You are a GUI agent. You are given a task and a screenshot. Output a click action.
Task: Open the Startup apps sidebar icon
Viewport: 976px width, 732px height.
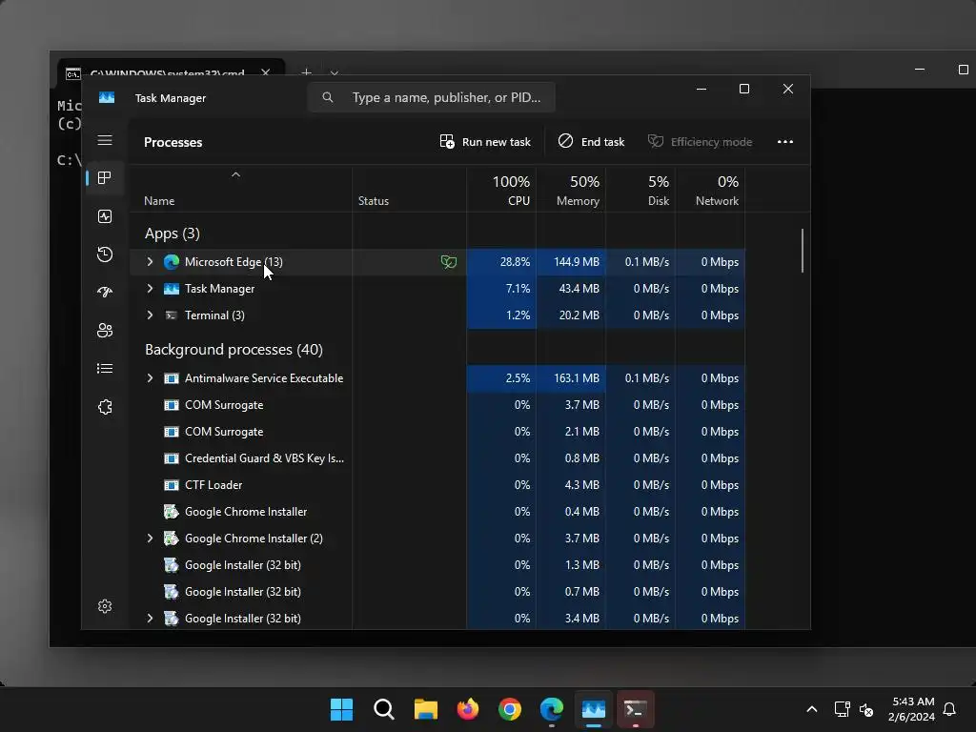[x=105, y=292]
